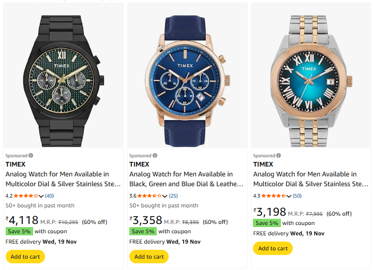375x270 pixels.
Task: Click the Sponsored info icon on black watch
Action: point(31,156)
